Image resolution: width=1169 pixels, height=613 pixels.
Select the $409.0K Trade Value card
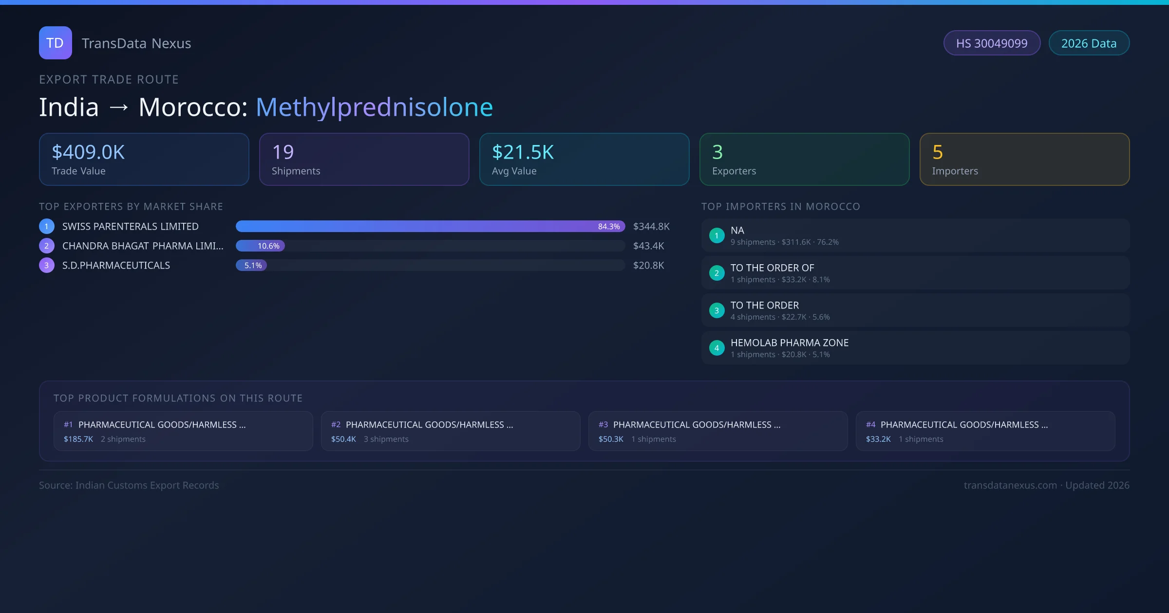click(144, 159)
